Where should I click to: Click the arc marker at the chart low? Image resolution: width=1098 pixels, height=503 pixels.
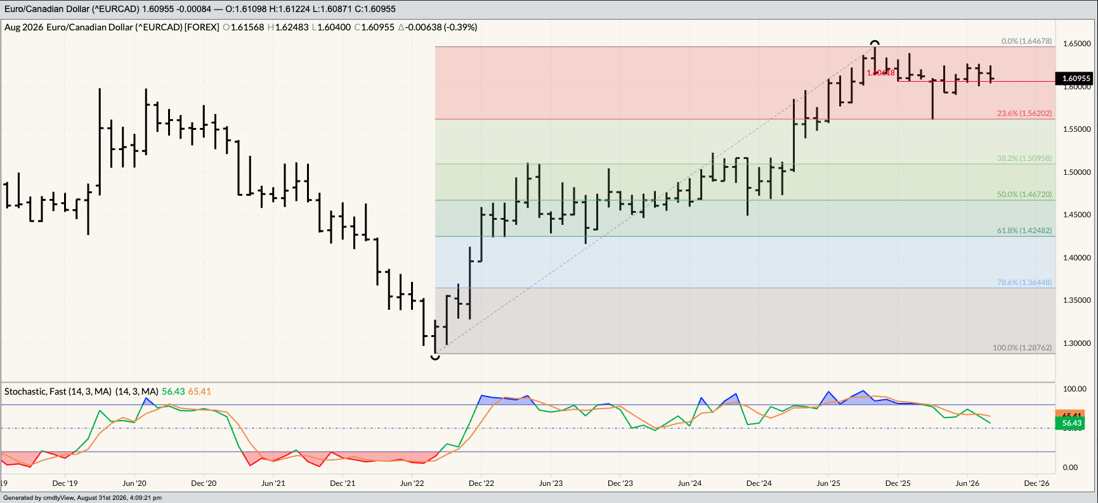tap(435, 357)
